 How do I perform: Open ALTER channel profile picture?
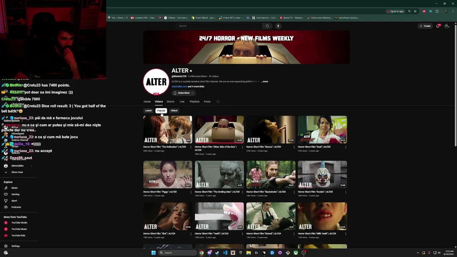(x=156, y=82)
